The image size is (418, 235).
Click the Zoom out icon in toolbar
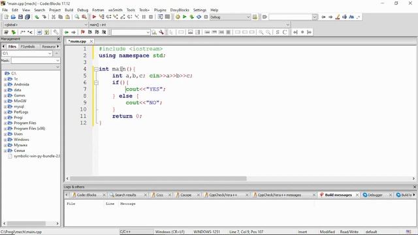click(268, 32)
